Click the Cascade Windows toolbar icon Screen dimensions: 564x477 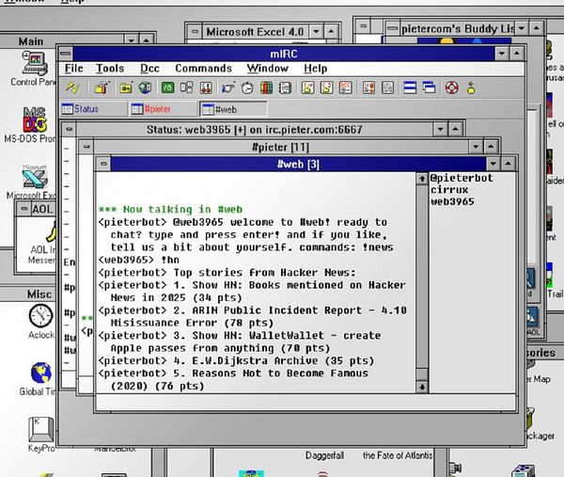430,87
